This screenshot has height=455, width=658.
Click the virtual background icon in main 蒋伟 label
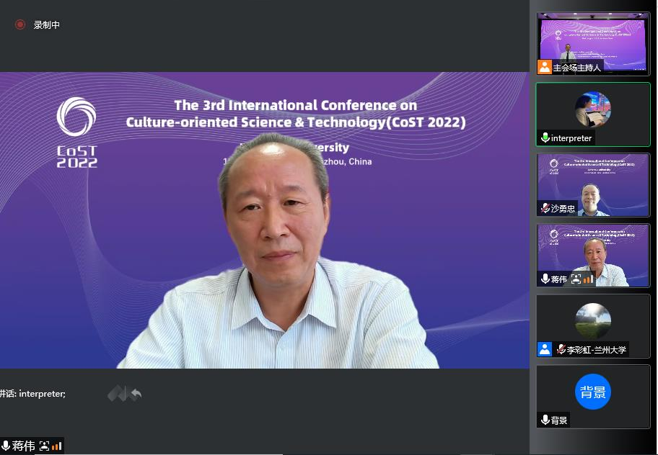coord(44,446)
